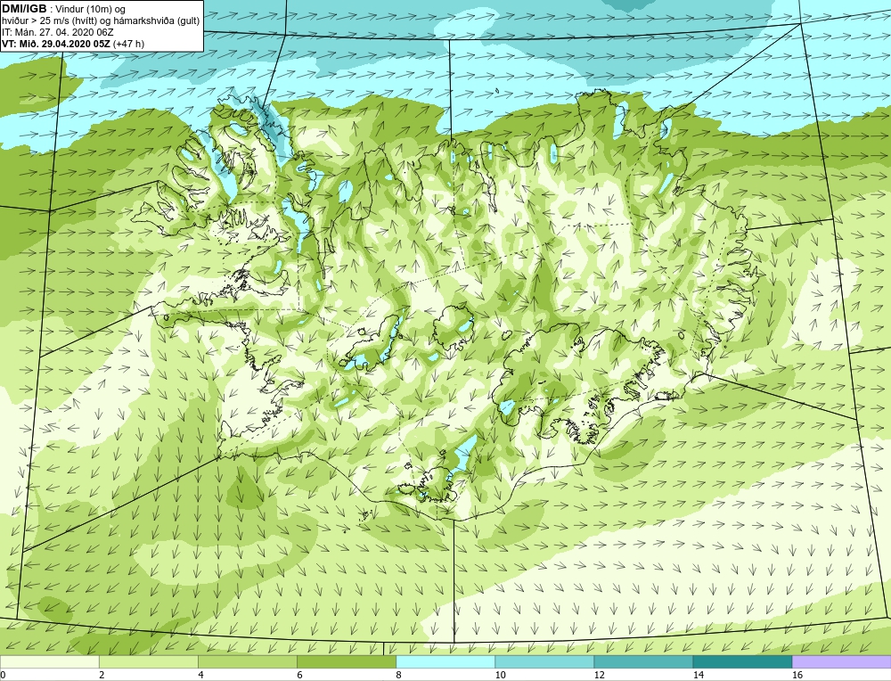
Task: Click the legend label '12'
Action: [x=599, y=675]
